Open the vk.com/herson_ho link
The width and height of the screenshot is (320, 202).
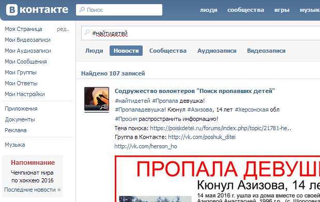tap(146, 146)
